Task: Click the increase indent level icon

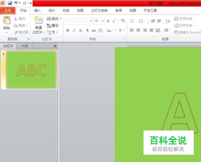Action: point(159,21)
